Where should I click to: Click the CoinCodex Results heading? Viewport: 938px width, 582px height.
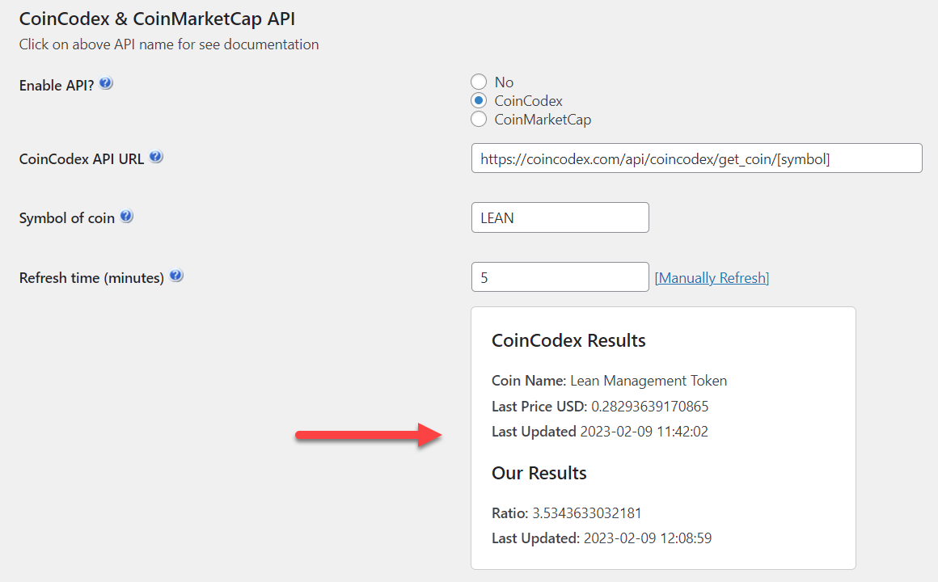coord(569,340)
